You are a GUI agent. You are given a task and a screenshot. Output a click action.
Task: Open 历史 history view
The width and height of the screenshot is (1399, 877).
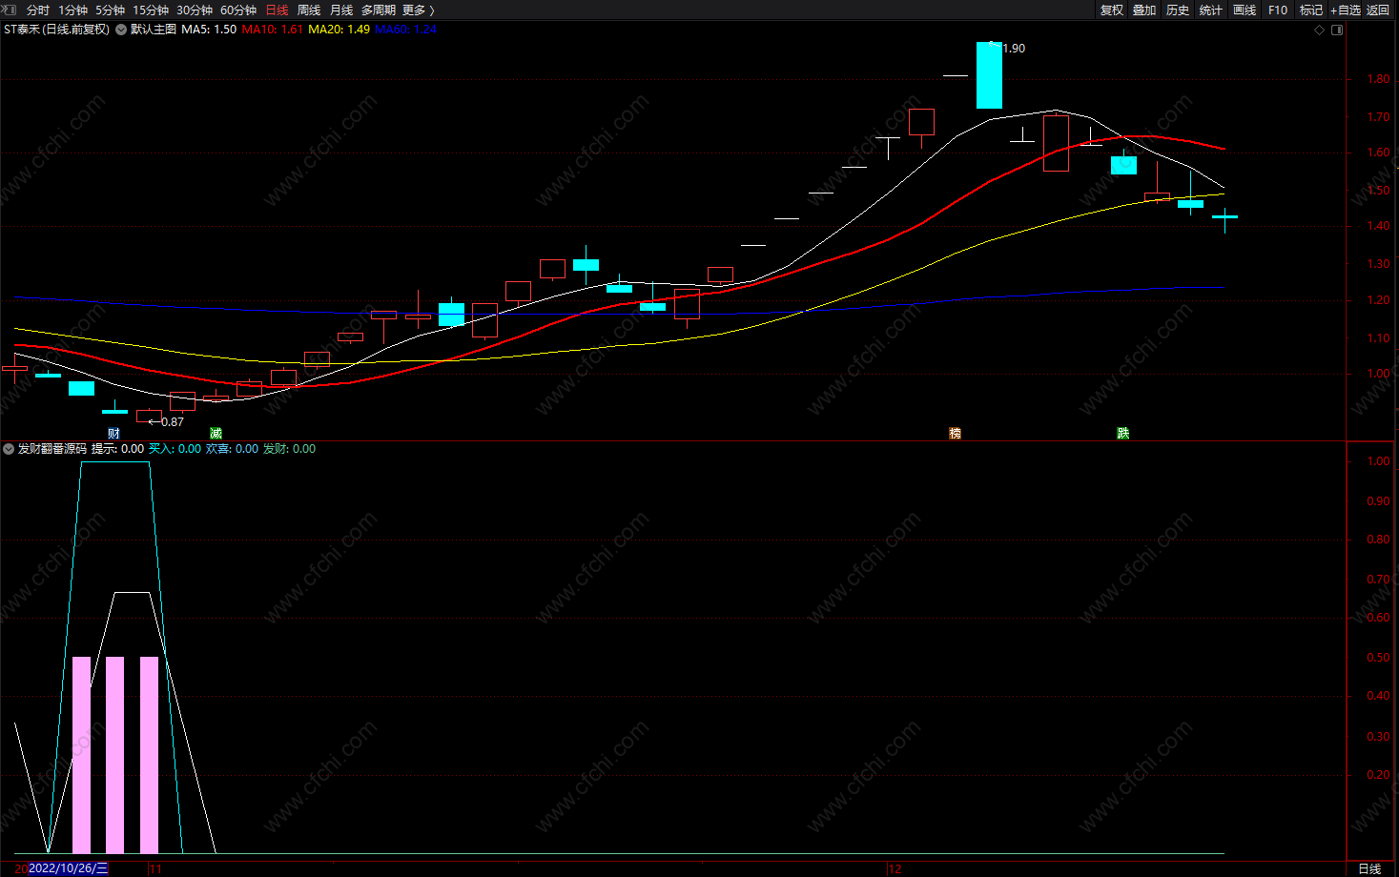click(1178, 10)
